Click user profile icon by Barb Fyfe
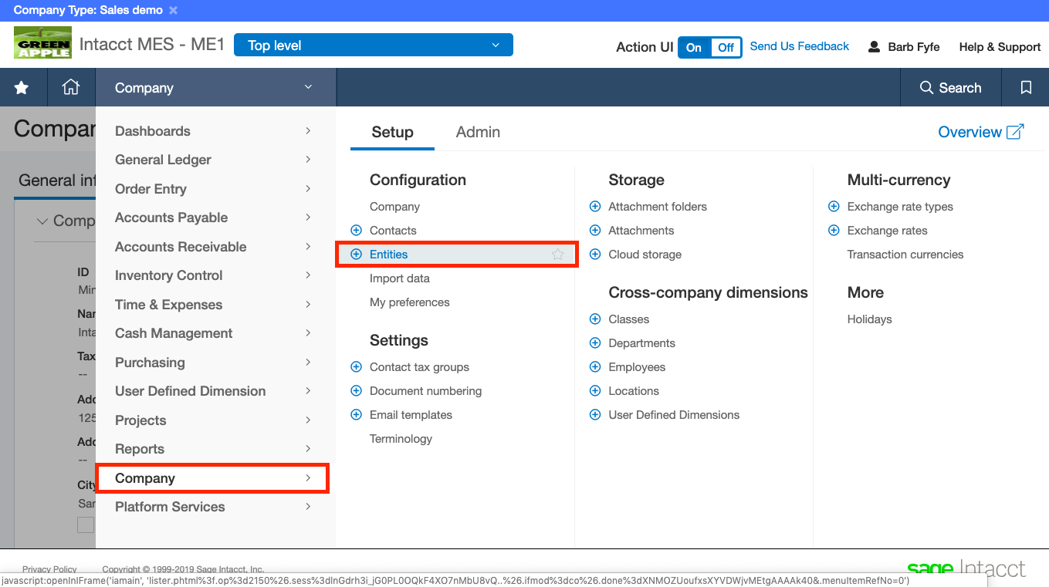This screenshot has height=587, width=1049. [x=874, y=47]
